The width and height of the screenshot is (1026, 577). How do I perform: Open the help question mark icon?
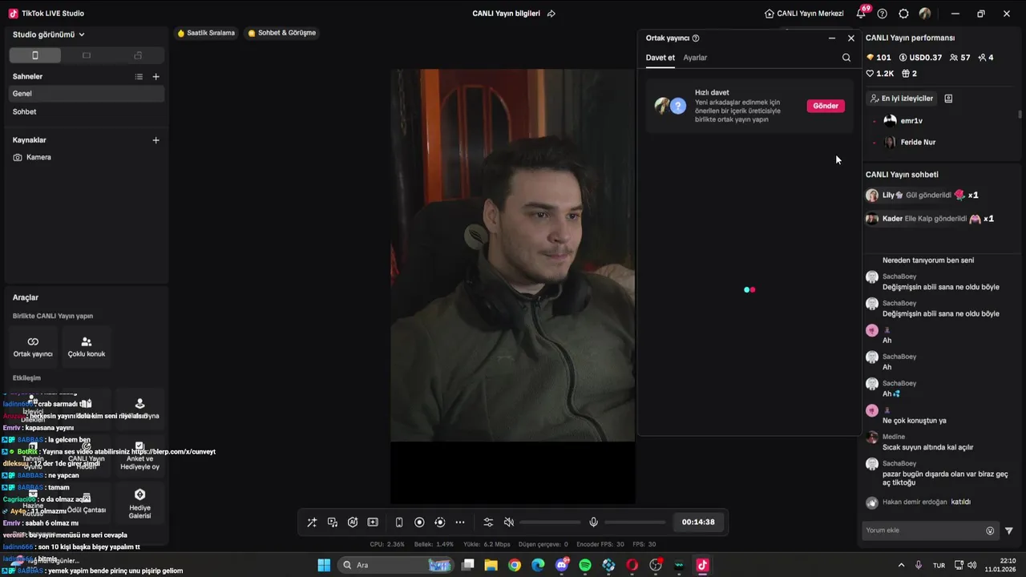coord(883,14)
